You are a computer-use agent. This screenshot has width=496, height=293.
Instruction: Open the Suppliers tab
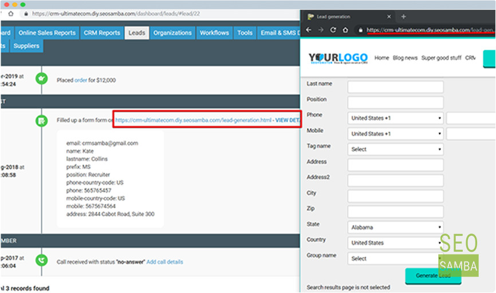26,46
